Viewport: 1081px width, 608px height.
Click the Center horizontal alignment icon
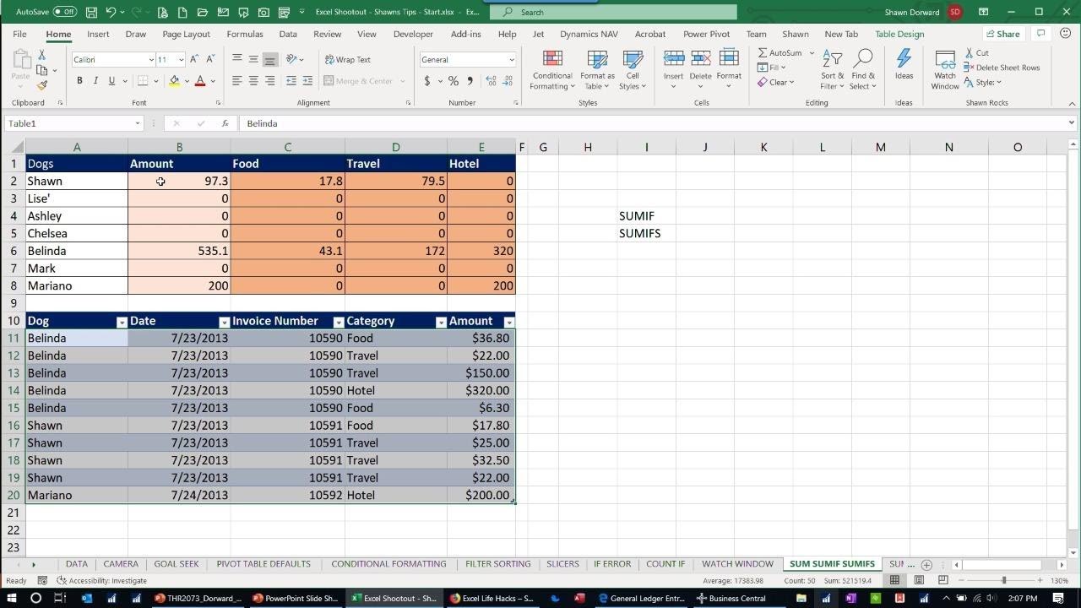coord(253,81)
